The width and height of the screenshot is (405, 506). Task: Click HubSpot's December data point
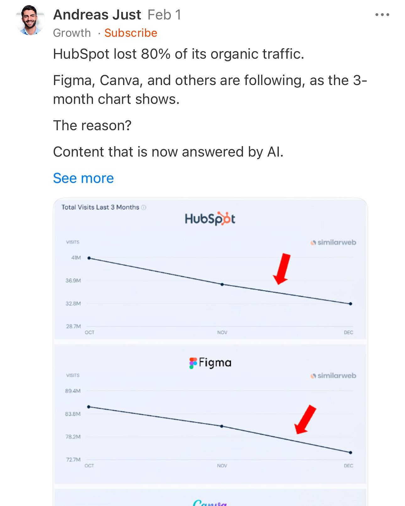(x=350, y=304)
